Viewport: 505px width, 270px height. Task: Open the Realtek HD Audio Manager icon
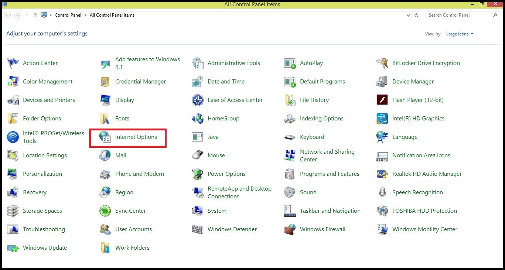382,174
